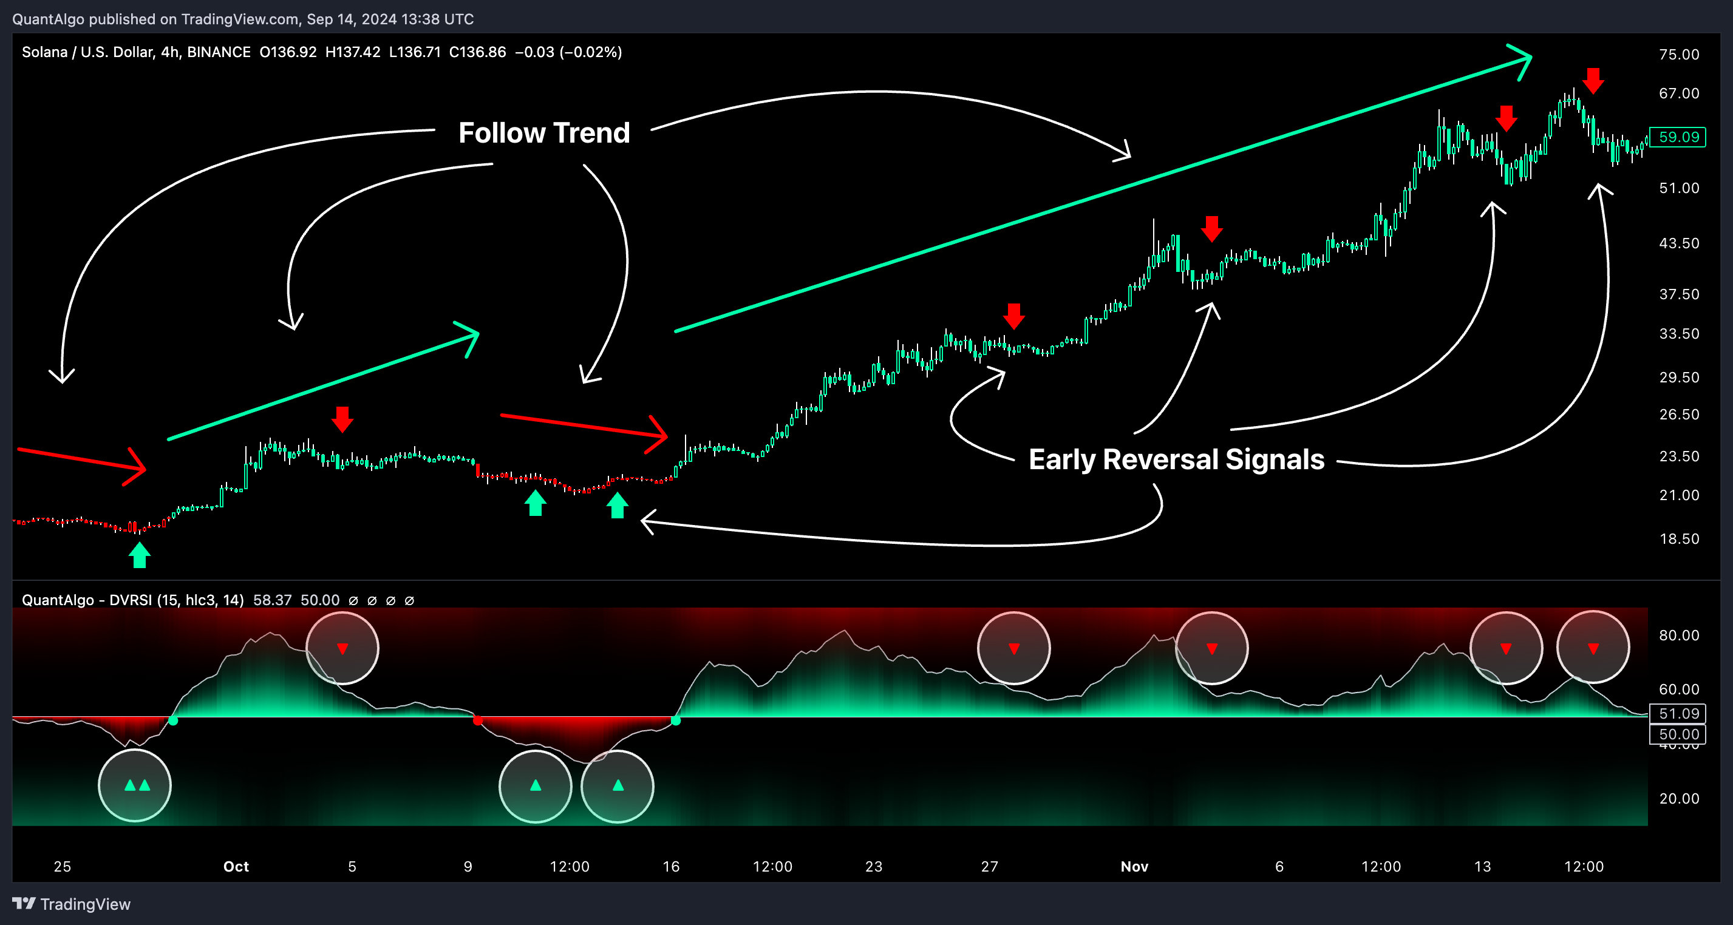Click the green crossover dot near Oct 16
The height and width of the screenshot is (925, 1733).
675,720
